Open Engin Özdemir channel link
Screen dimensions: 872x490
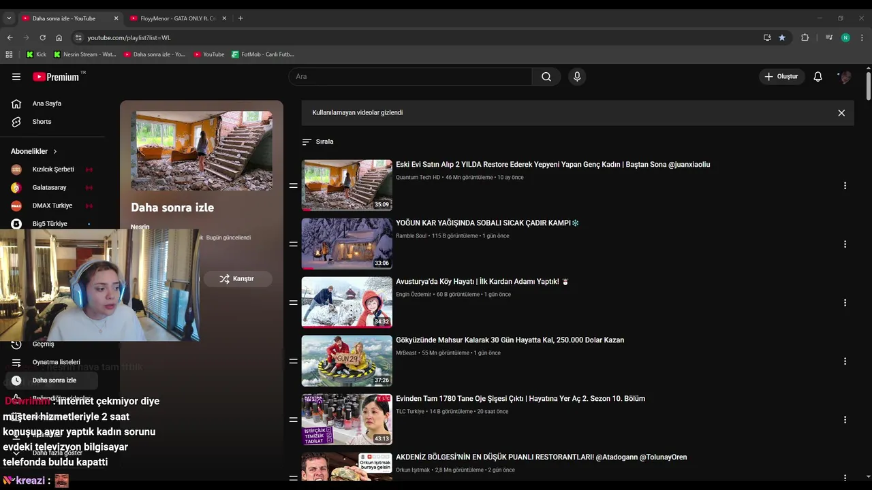(414, 295)
